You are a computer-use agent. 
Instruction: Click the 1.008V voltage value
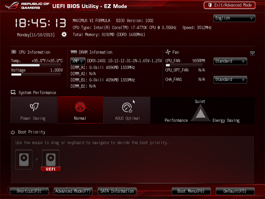(56, 70)
